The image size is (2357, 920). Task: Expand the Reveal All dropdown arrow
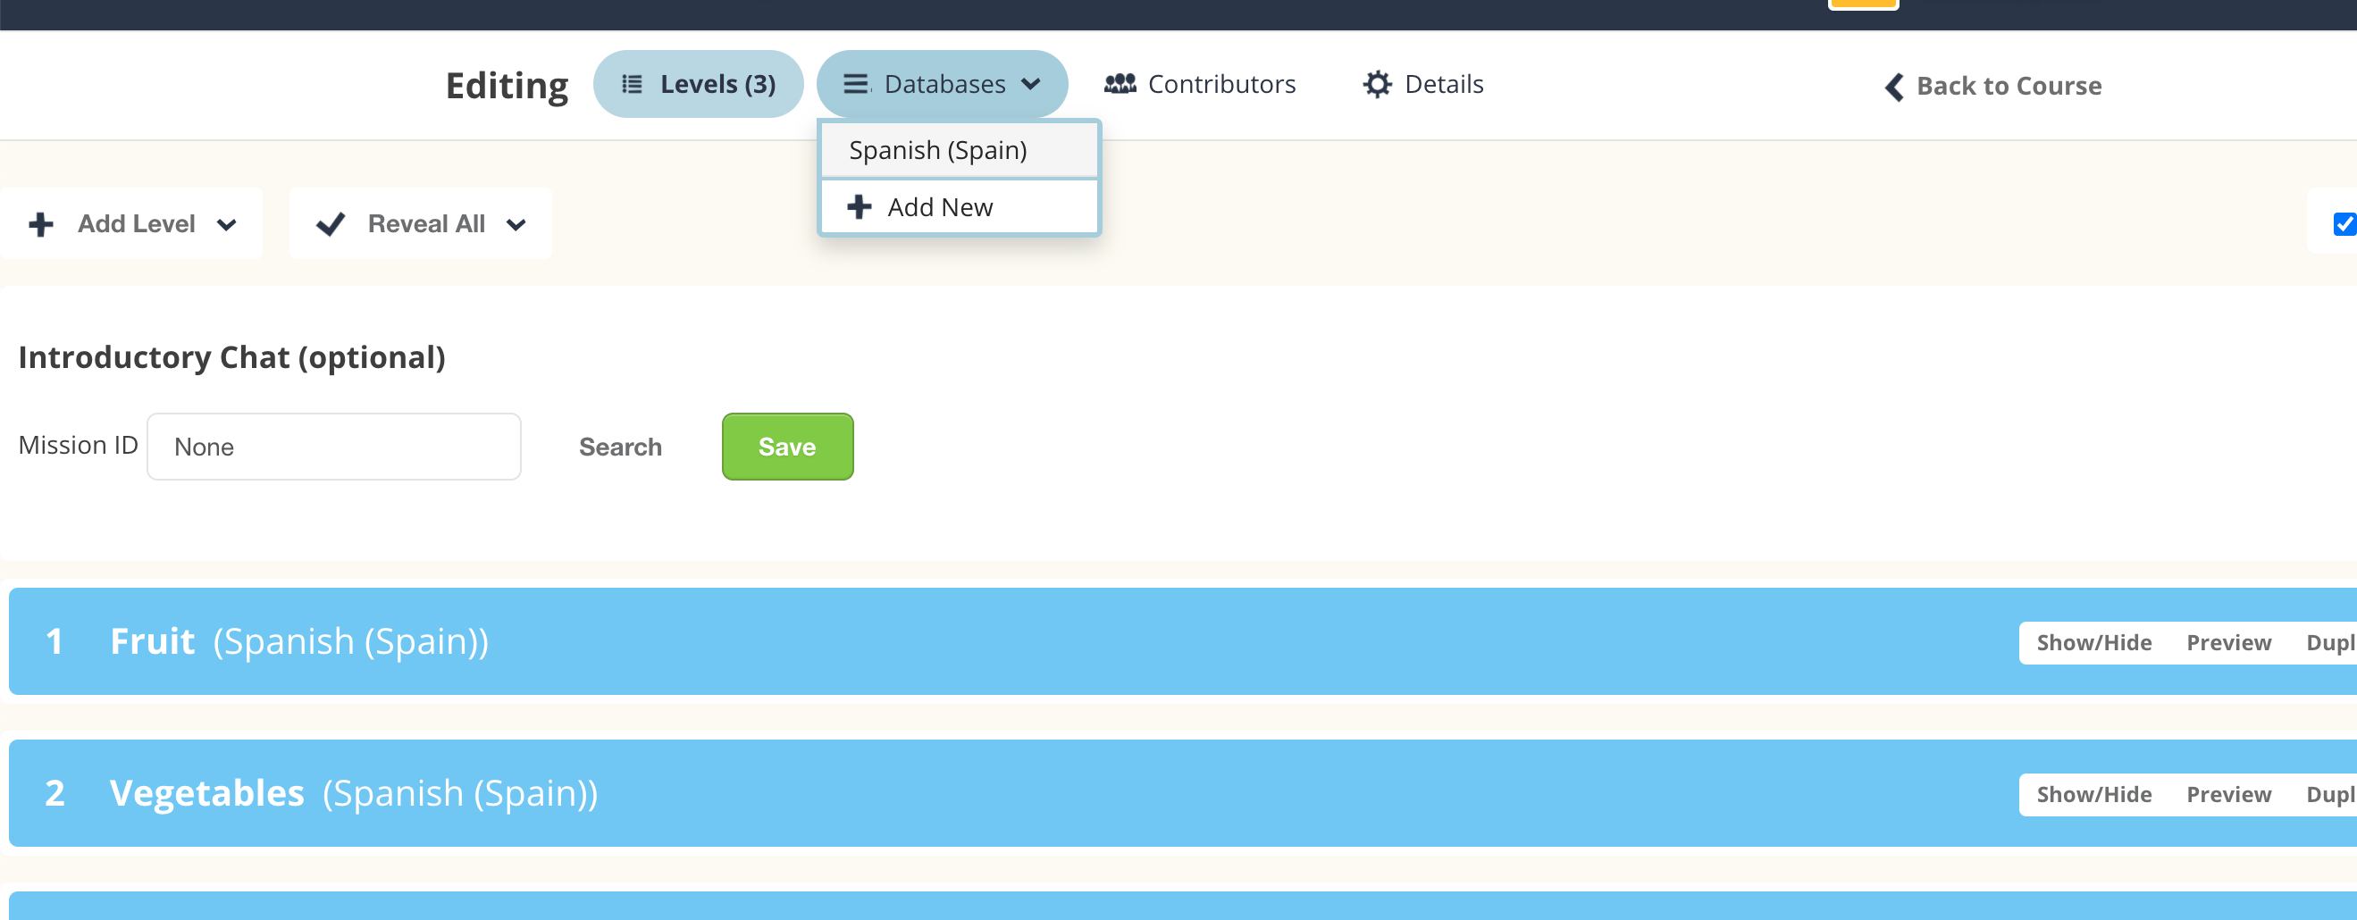pos(516,225)
